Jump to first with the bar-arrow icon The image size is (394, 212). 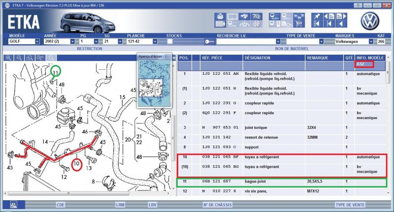(x=317, y=24)
